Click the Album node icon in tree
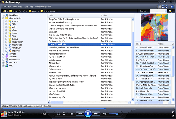The width and height of the screenshot is (176, 119). (x=10, y=30)
